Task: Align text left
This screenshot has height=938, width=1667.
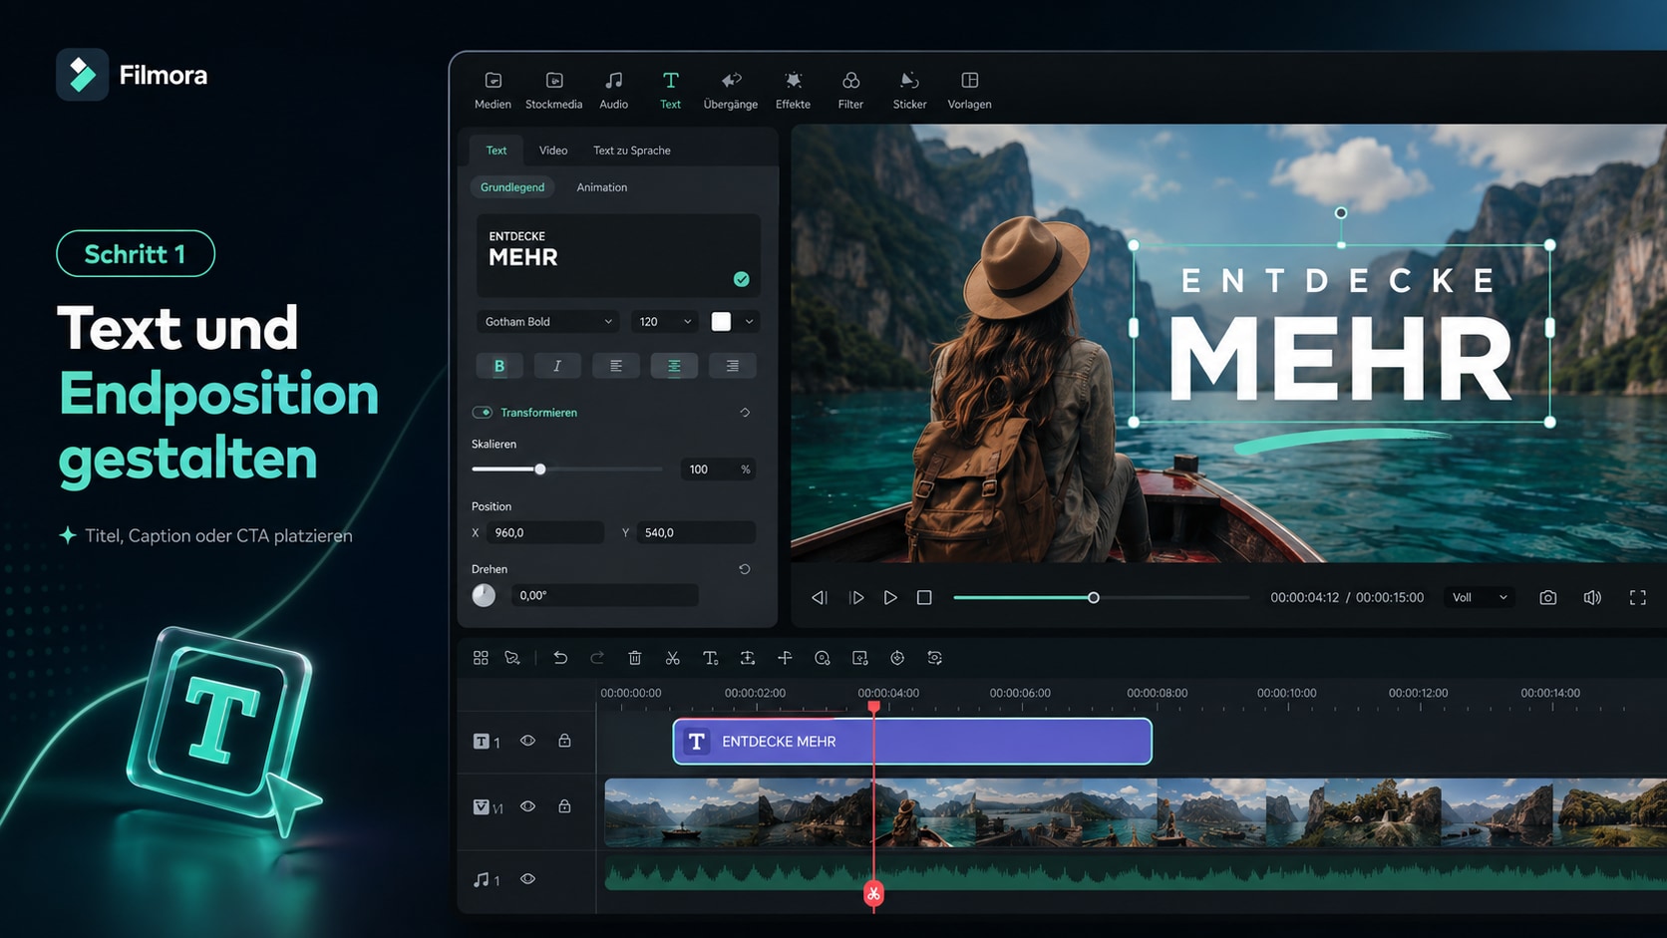Action: (616, 366)
